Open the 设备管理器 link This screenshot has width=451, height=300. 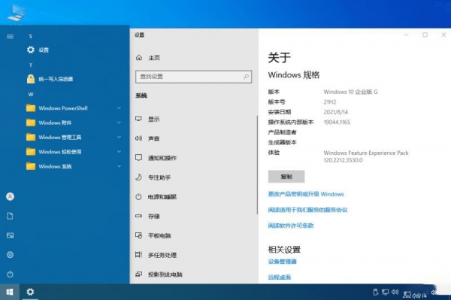click(x=282, y=262)
